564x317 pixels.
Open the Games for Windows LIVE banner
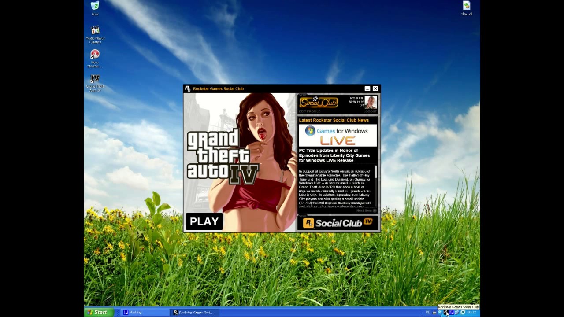[338, 136]
